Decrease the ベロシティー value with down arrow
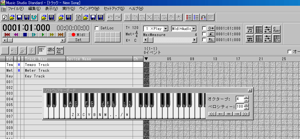Screen dimensions: 300x139 coord(247,108)
